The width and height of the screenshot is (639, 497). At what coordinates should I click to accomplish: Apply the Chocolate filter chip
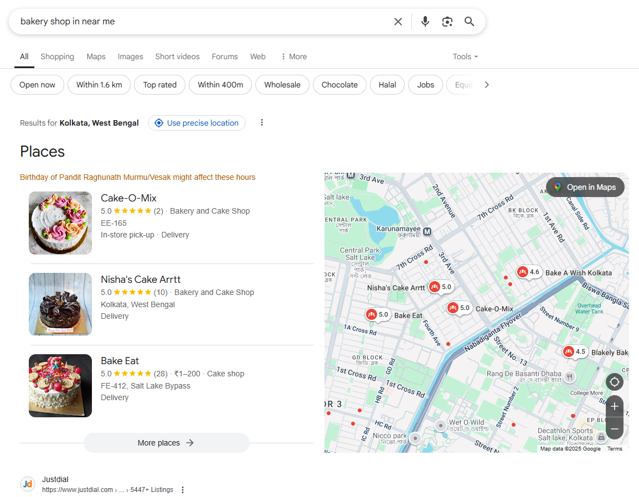coord(339,85)
